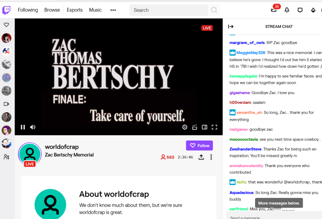
Task: Mute the stream audio
Action: tap(33, 127)
